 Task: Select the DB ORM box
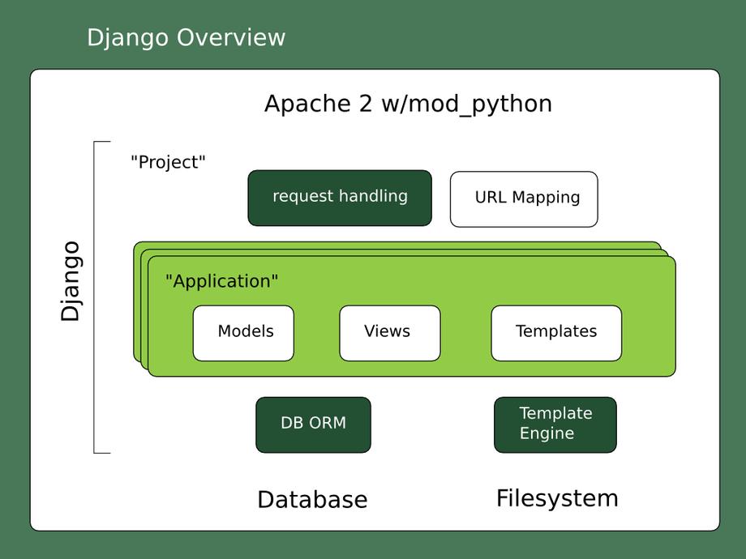tap(313, 425)
